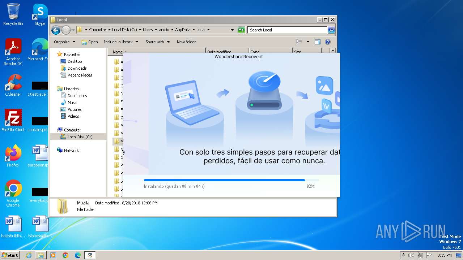Open Windows Media Player from the taskbar
463x260 pixels.
coord(53,255)
